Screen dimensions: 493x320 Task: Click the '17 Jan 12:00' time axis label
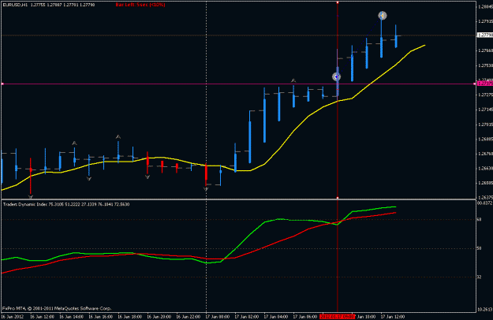[x=393, y=317]
